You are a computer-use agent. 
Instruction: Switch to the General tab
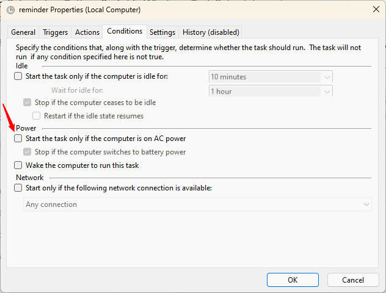[23, 32]
